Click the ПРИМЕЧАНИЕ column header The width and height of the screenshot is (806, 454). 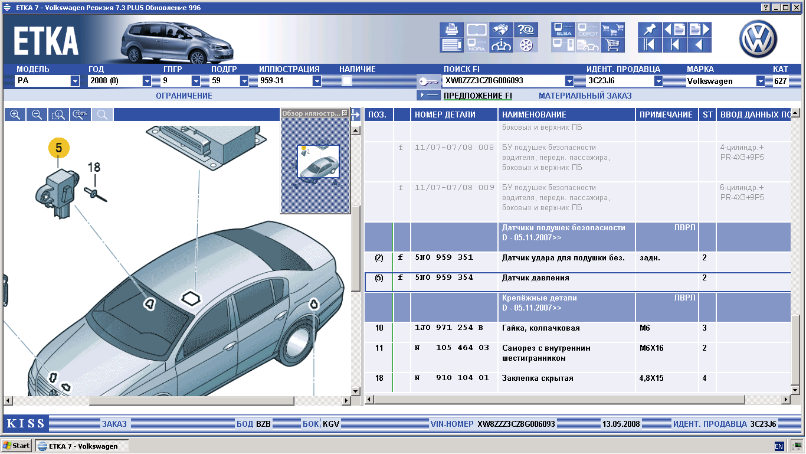tap(667, 115)
